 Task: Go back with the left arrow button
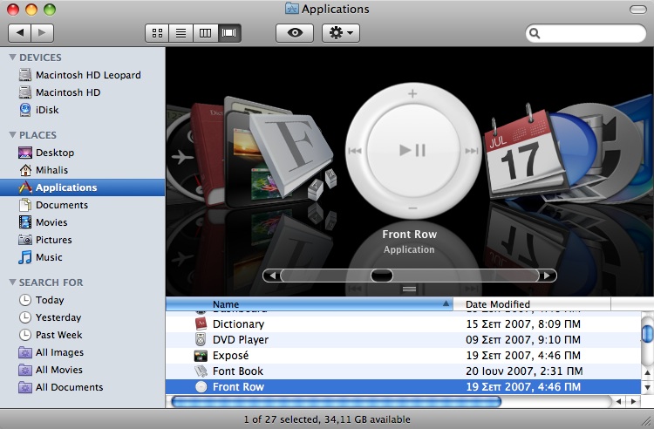[19, 33]
